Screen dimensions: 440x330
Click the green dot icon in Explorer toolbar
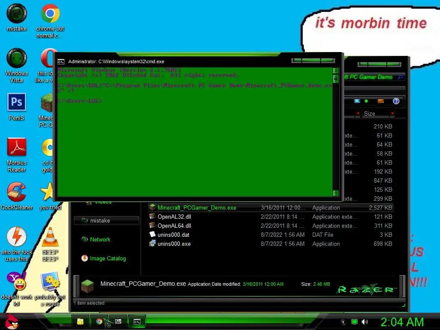pos(366,101)
